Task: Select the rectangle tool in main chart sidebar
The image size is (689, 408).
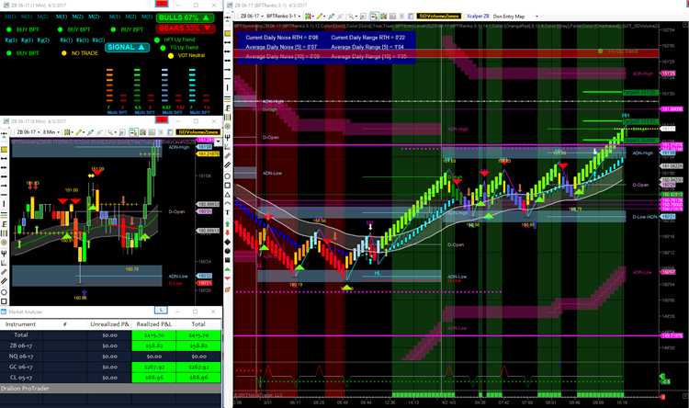Action: [227, 185]
